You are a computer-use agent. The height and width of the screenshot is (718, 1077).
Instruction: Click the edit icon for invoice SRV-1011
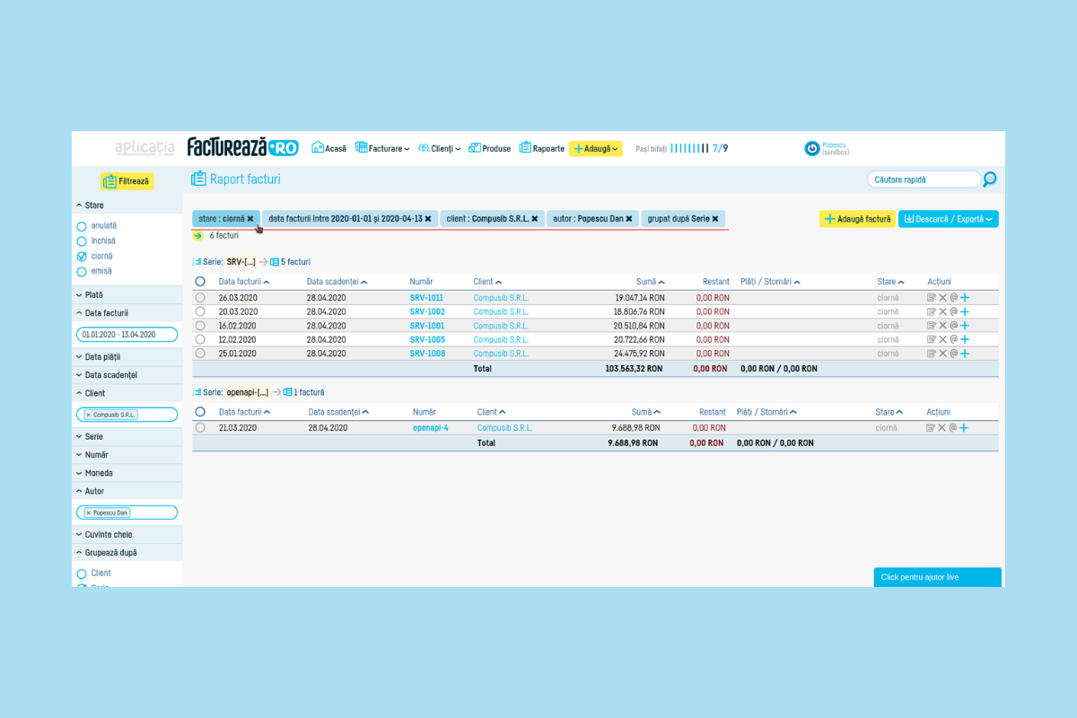pyautogui.click(x=931, y=298)
